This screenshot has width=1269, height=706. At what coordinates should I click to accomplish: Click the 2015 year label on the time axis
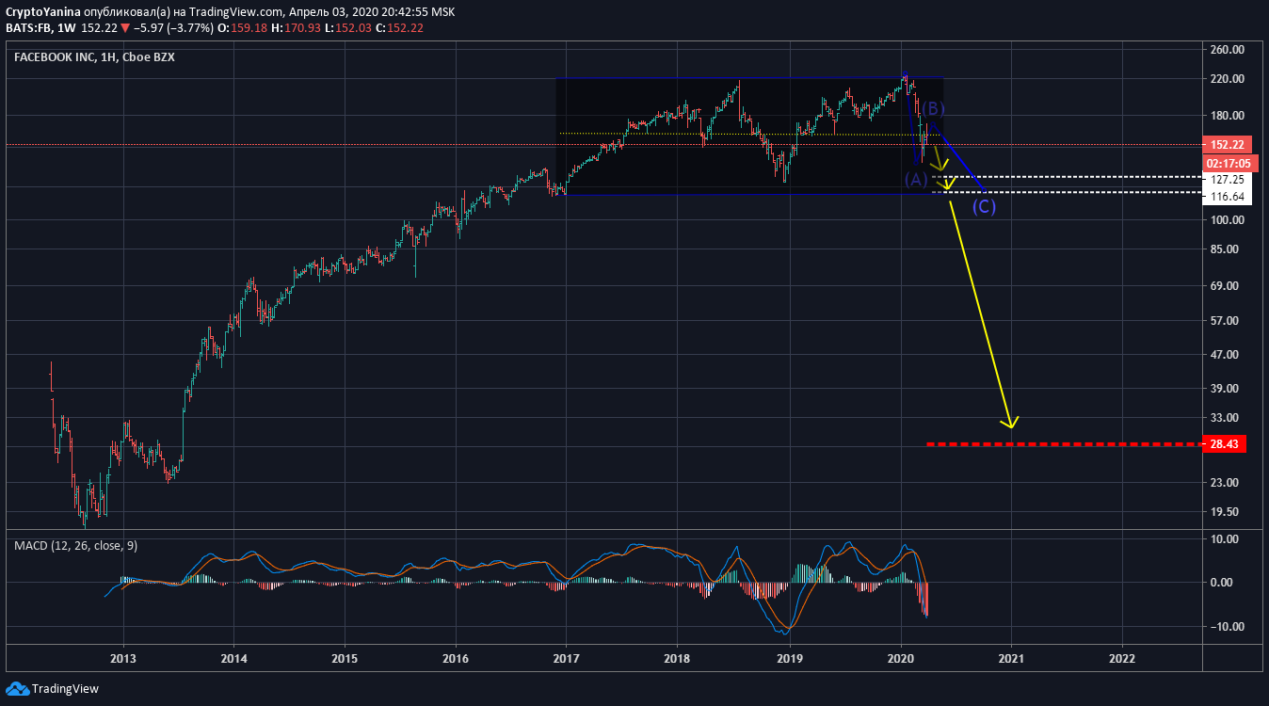click(345, 658)
